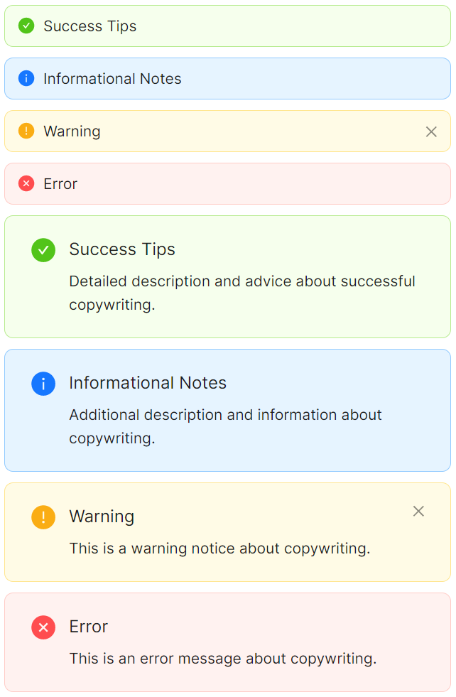Dismiss the compact Warning alert
This screenshot has width=456, height=697.
point(431,131)
